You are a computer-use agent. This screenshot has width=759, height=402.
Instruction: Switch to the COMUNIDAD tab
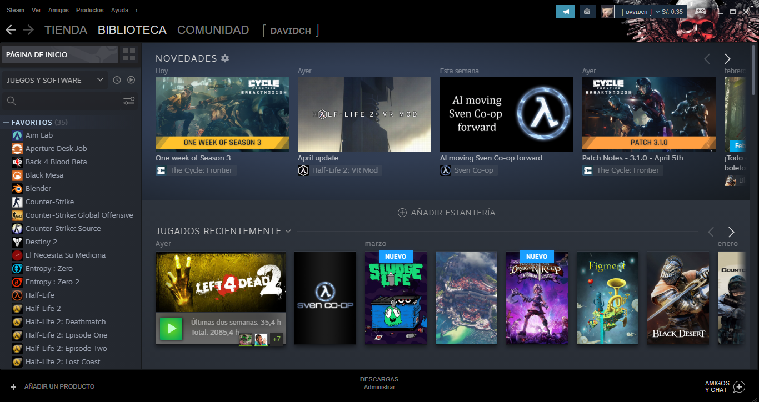click(213, 30)
